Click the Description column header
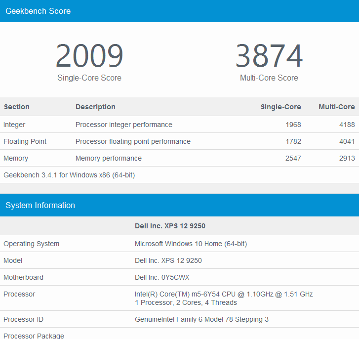This screenshot has height=339, width=359. click(x=95, y=107)
